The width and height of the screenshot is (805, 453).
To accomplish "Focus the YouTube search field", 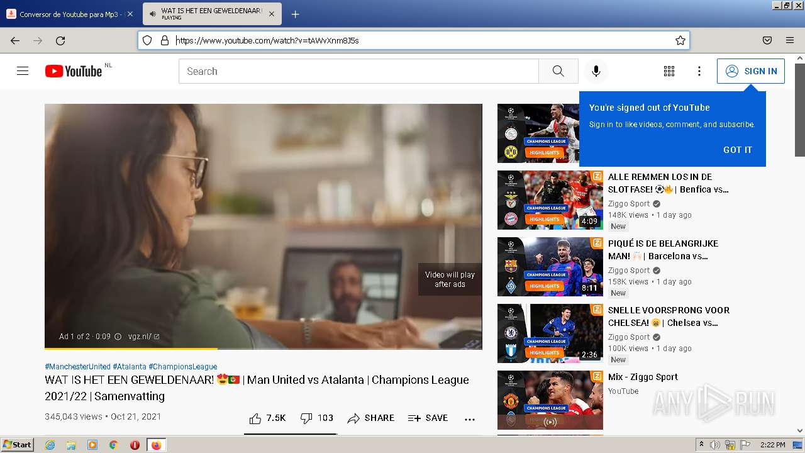I will [358, 71].
